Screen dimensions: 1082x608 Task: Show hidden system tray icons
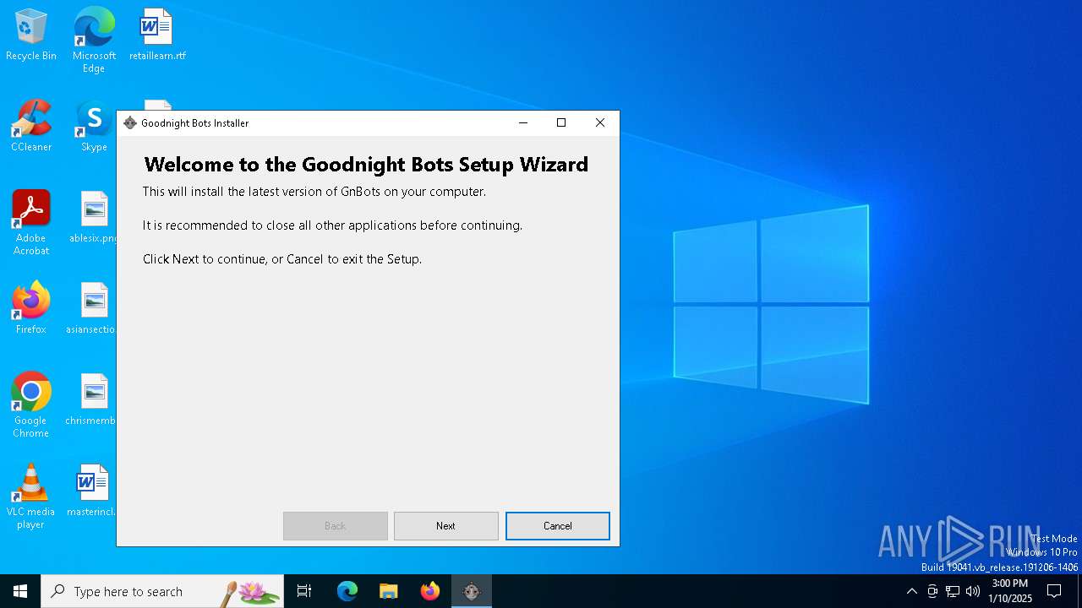tap(911, 591)
